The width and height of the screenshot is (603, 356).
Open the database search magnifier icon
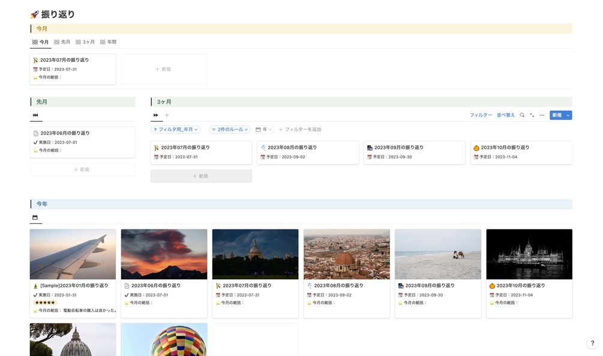pyautogui.click(x=522, y=115)
